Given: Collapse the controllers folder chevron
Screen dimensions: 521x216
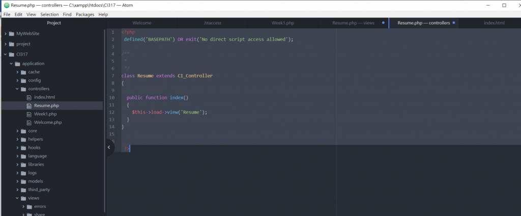Looking at the screenshot, I should click(17, 89).
